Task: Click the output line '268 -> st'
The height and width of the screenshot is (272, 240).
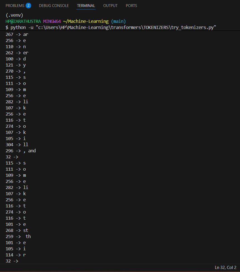Action: (17, 231)
